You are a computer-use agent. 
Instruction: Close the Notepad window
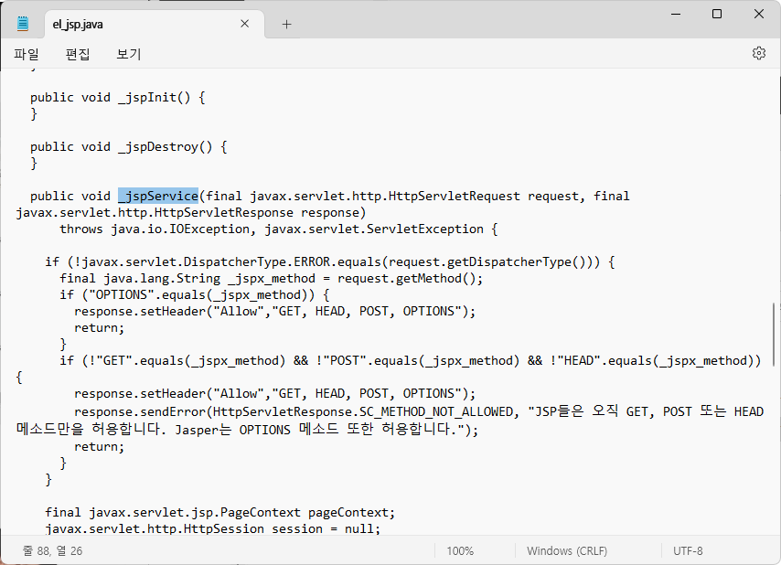(x=758, y=14)
